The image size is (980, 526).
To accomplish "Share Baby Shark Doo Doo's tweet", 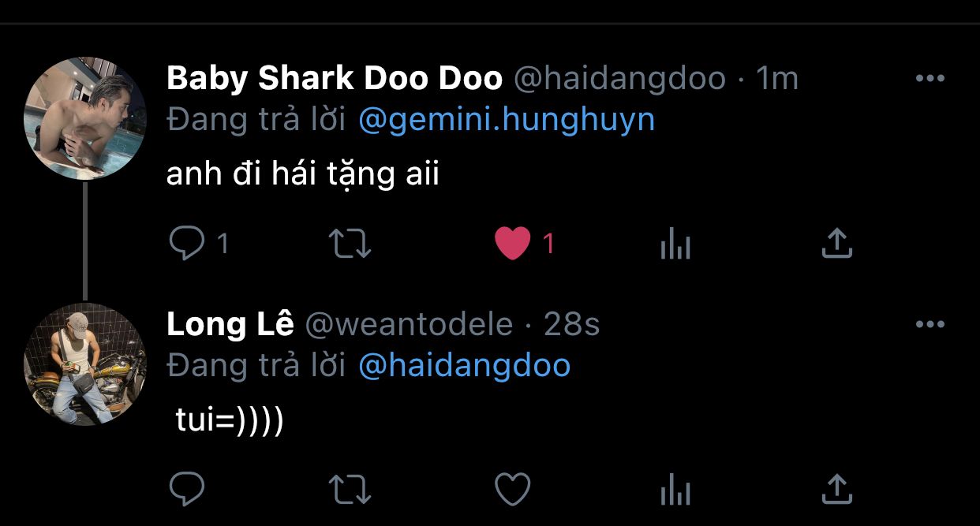I will pyautogui.click(x=836, y=244).
